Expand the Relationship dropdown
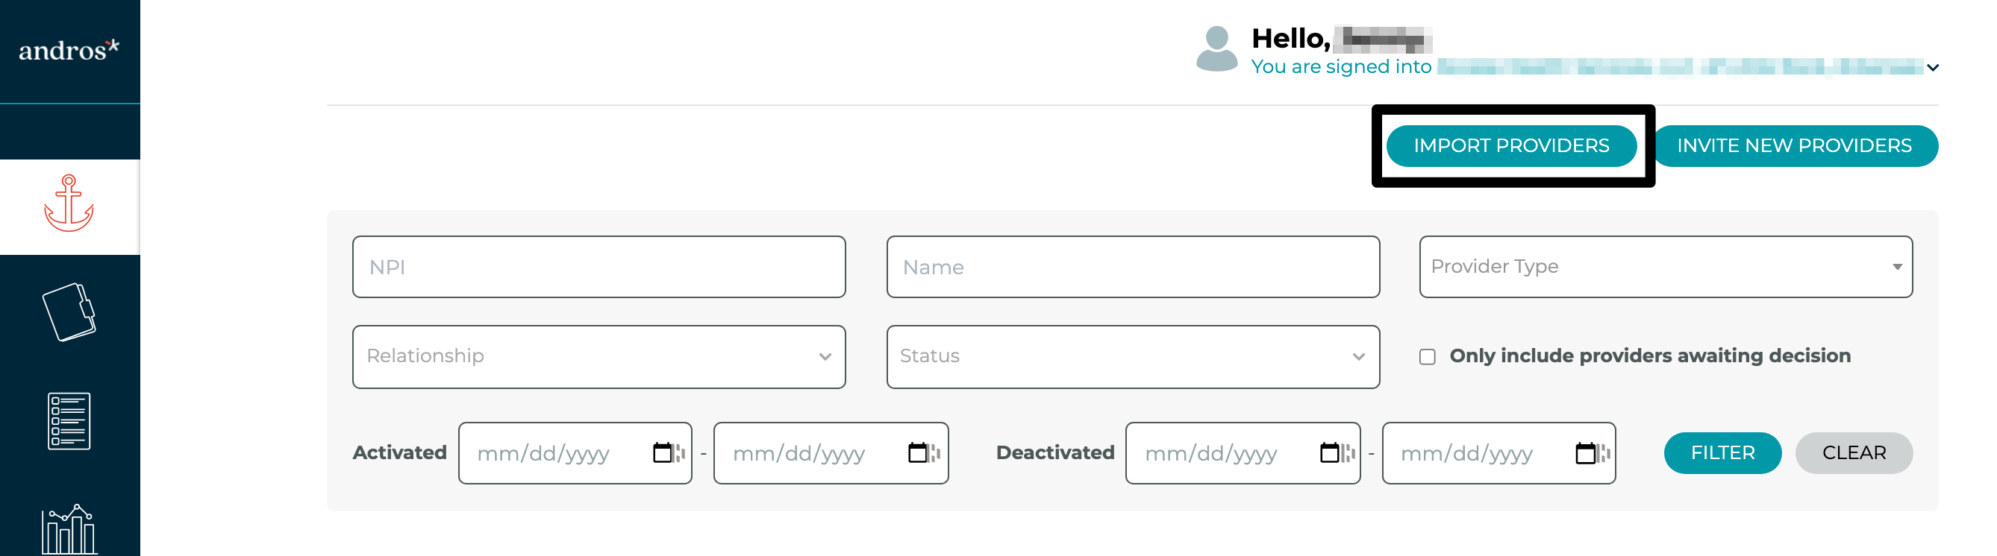1997x556 pixels. coord(599,357)
